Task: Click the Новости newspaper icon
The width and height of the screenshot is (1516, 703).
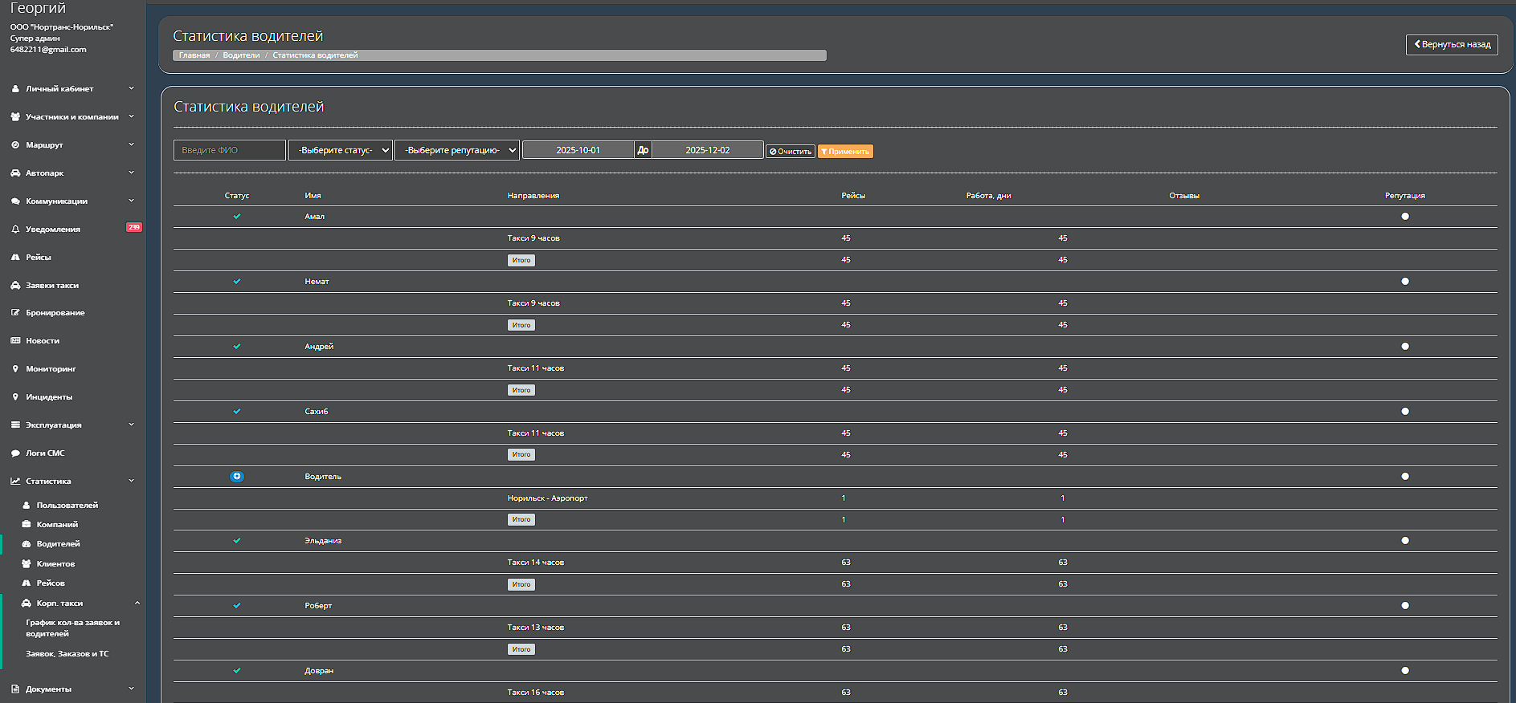Action: (x=15, y=341)
